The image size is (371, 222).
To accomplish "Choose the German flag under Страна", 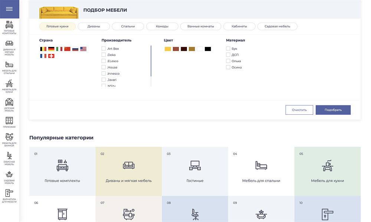I will click(51, 49).
